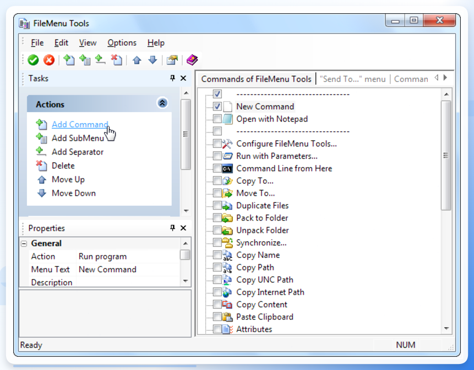Click the icon beside Run with Parameters
This screenshot has width=474, height=370.
point(227,156)
